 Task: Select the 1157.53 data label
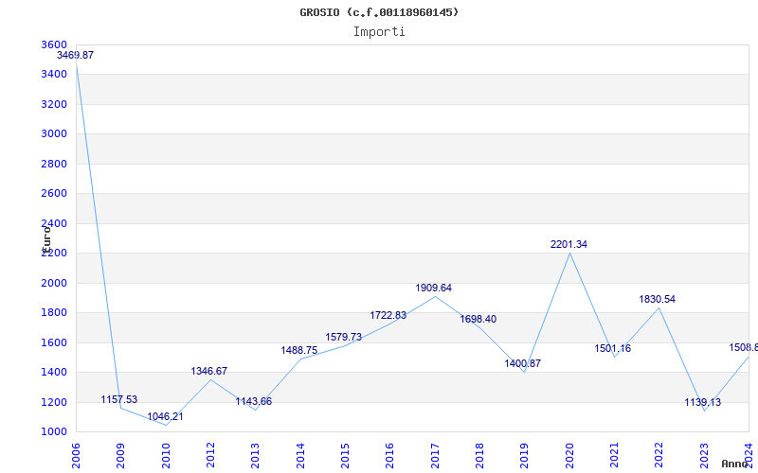(x=119, y=399)
